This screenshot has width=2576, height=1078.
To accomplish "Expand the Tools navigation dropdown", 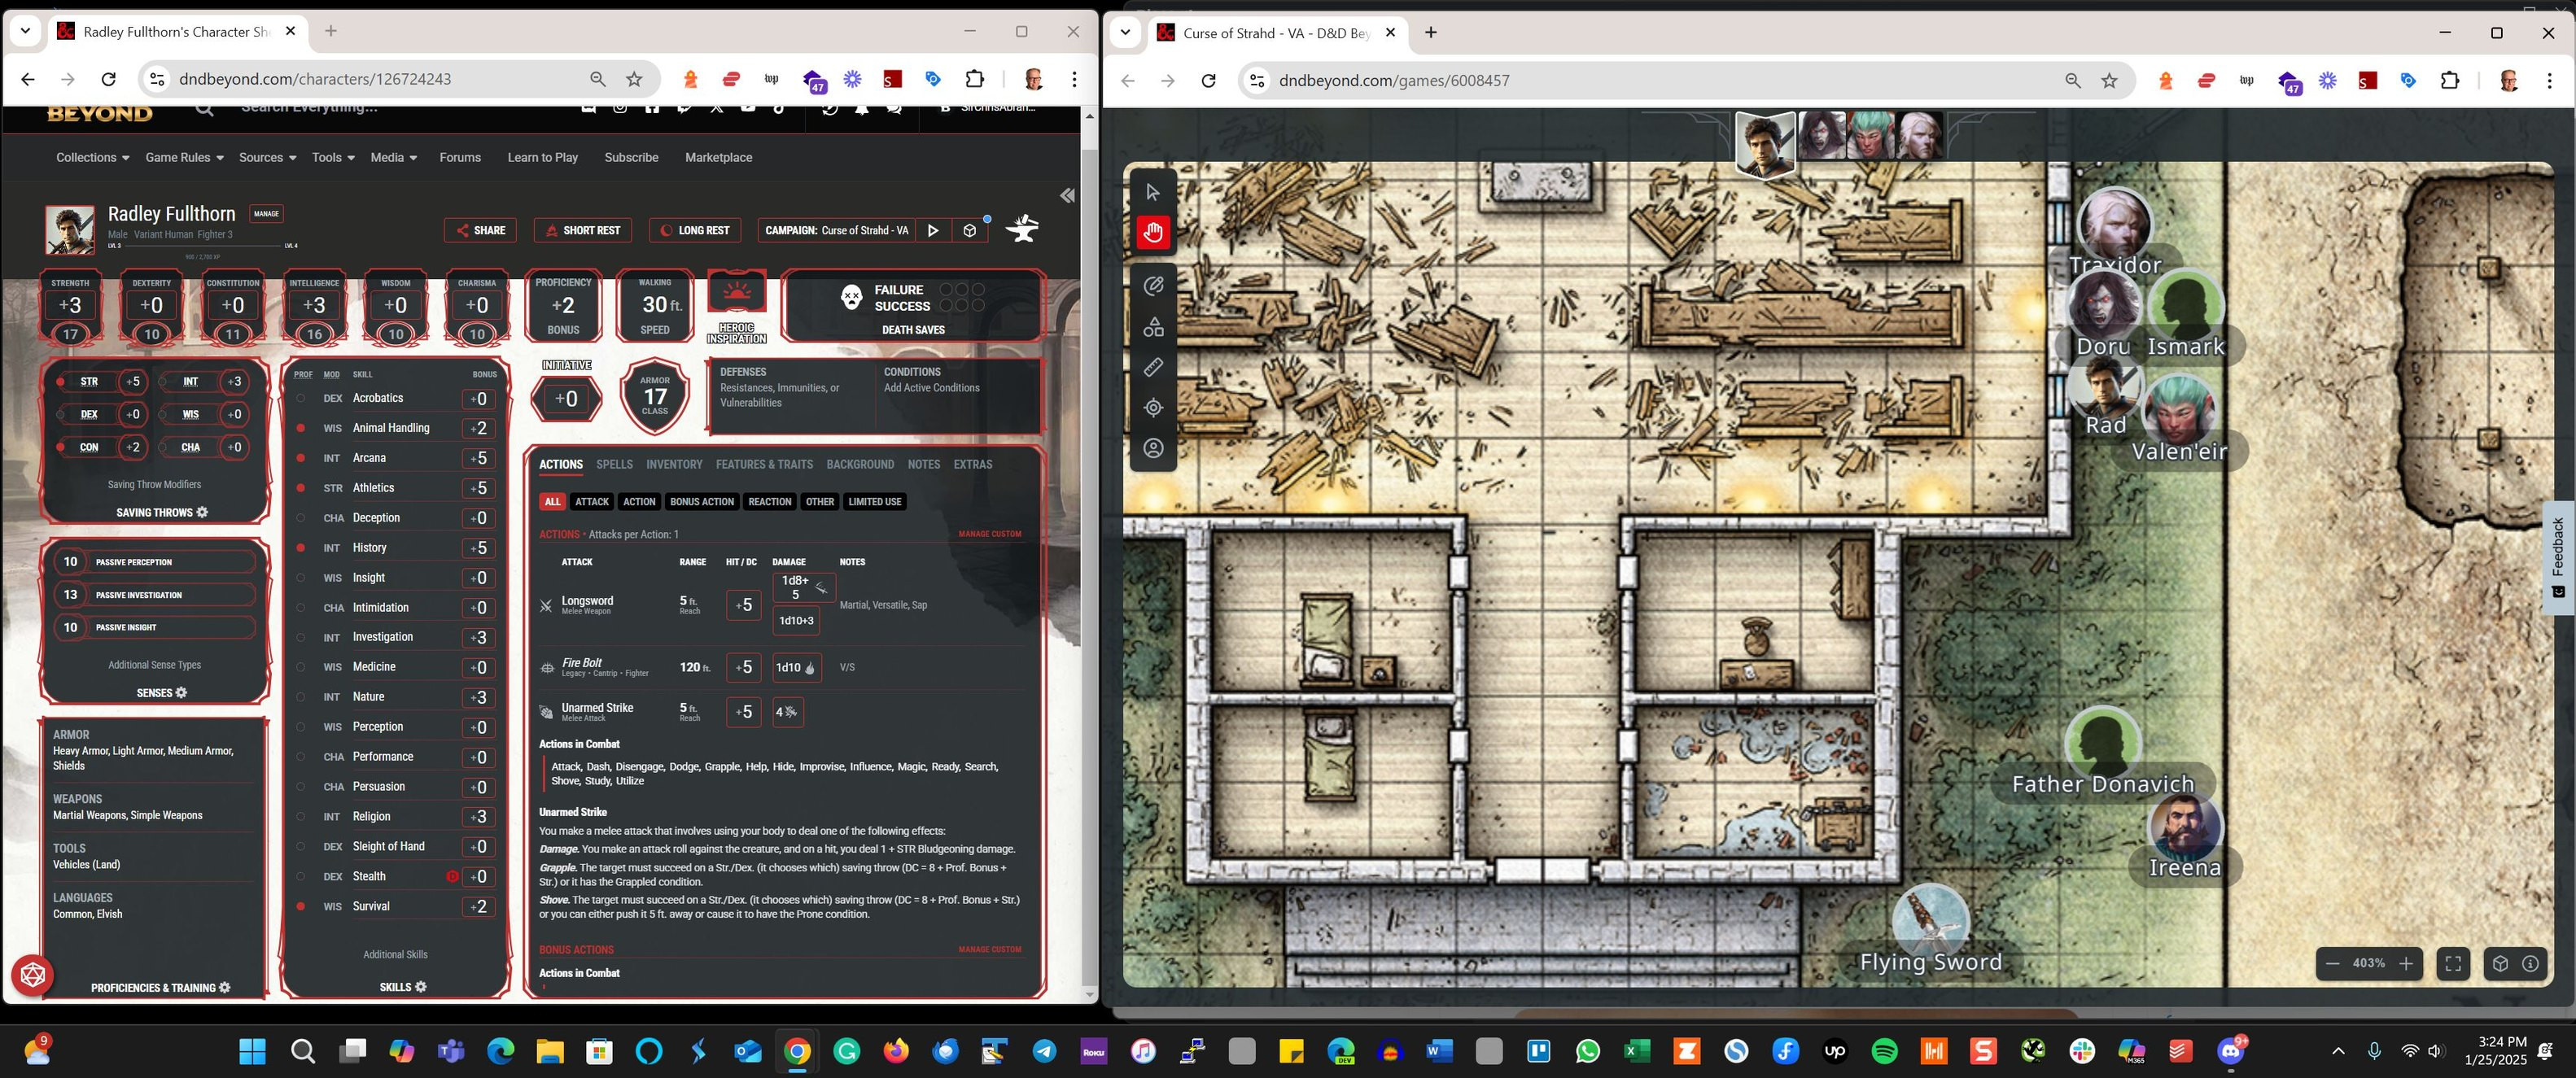I will point(333,158).
